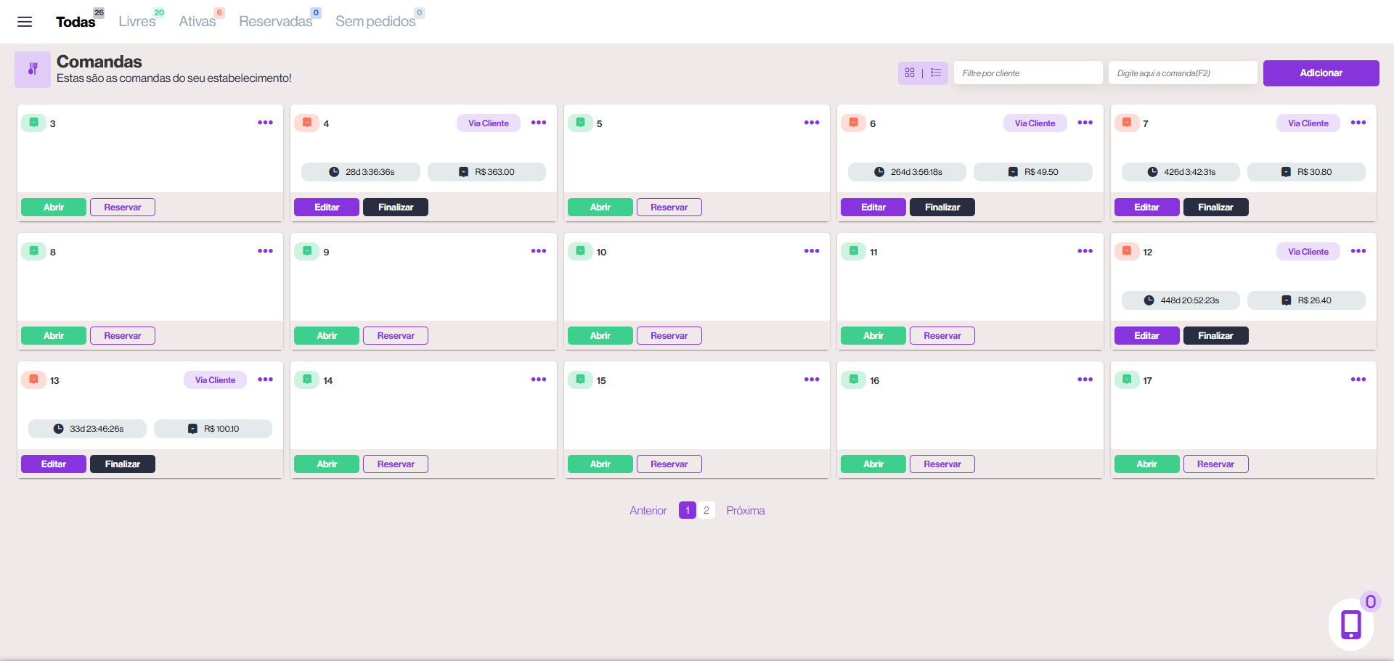Image resolution: width=1394 pixels, height=661 pixels.
Task: Open the three-dot menu on comanda 17
Action: 1358,379
